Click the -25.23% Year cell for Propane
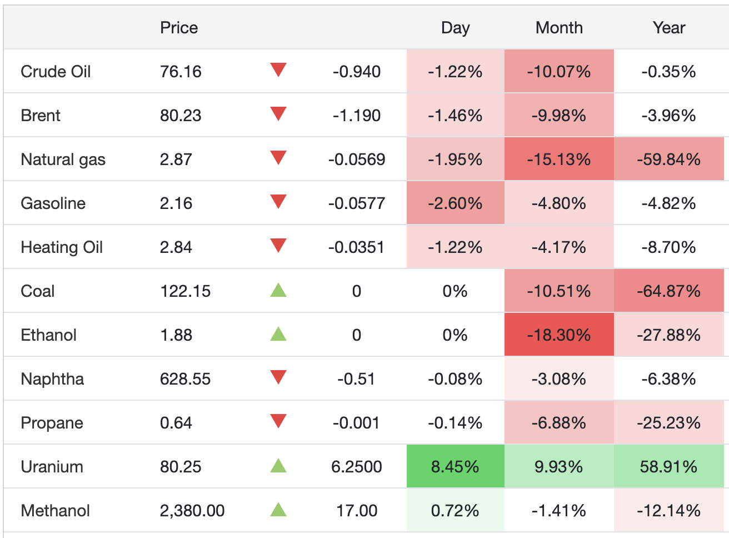Image resolution: width=729 pixels, height=538 pixels. click(669, 422)
